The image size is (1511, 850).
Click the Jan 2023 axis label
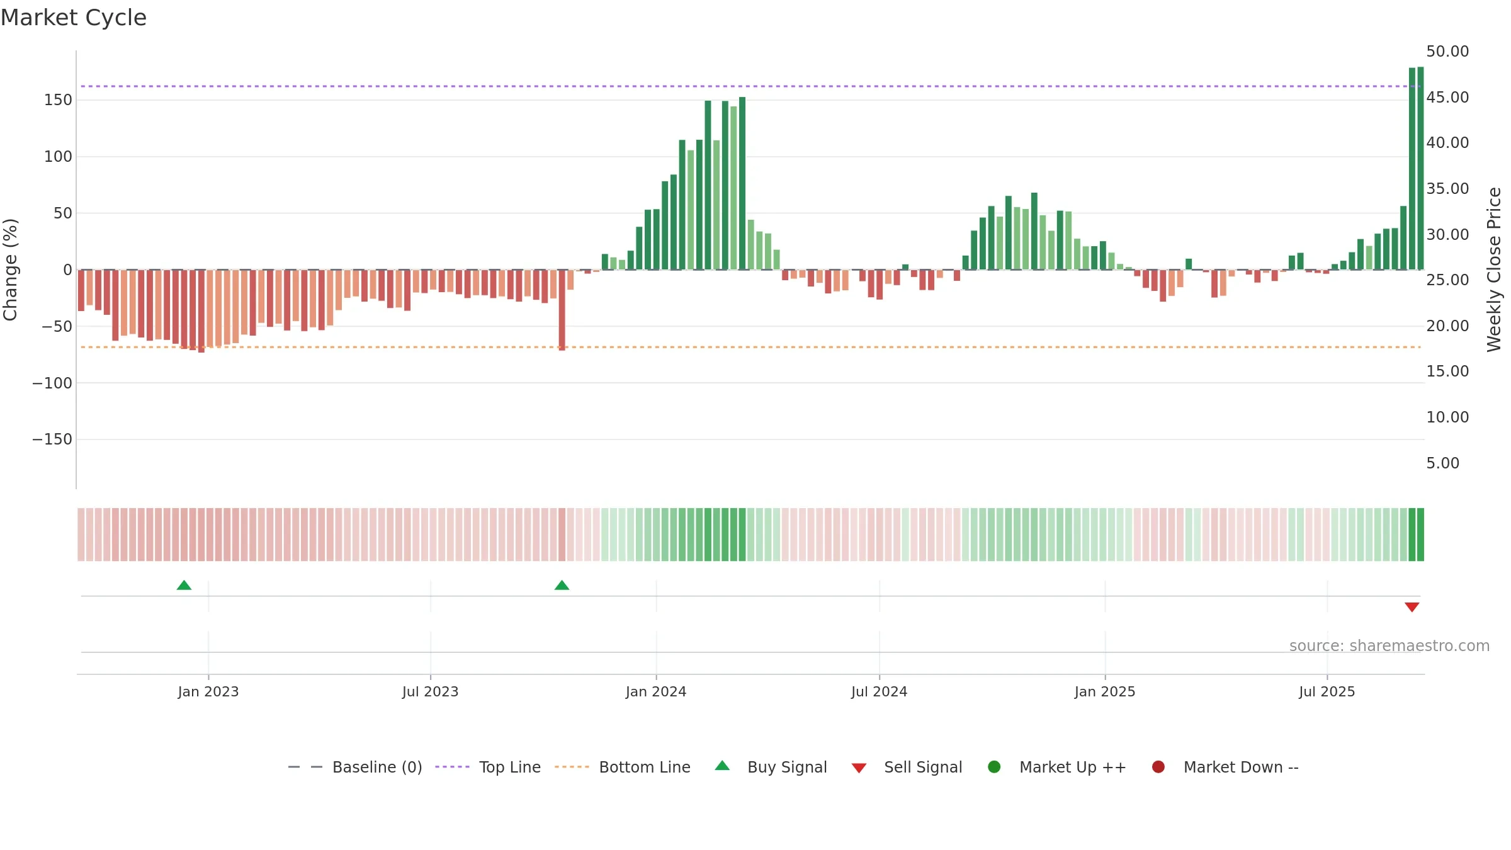pos(208,691)
